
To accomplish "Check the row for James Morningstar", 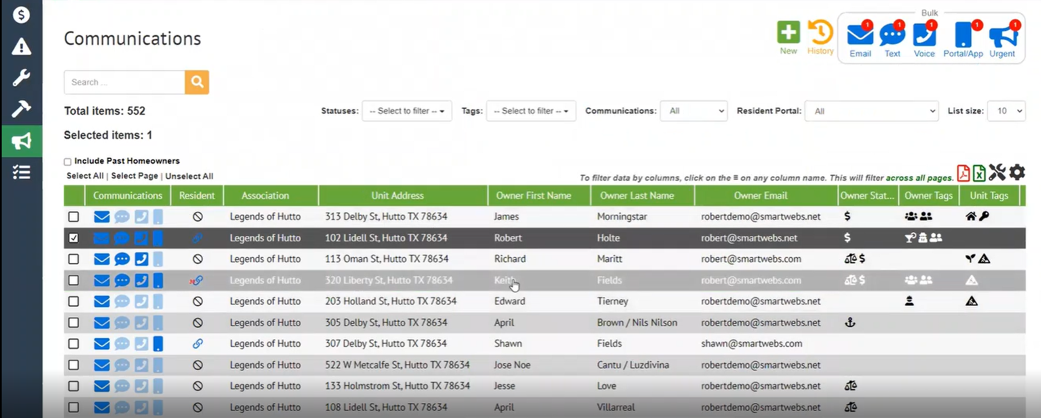I will pyautogui.click(x=74, y=216).
